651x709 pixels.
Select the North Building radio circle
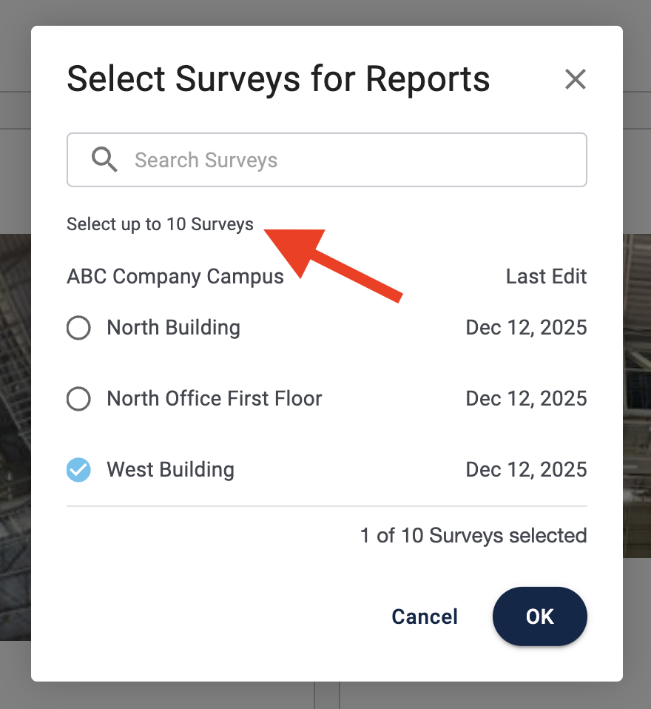[78, 328]
